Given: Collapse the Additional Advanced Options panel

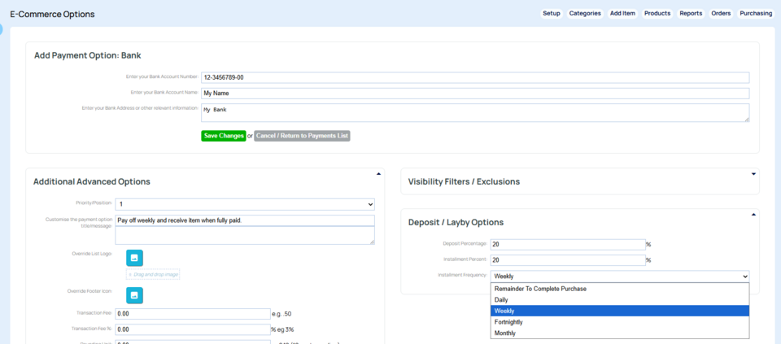Looking at the screenshot, I should (x=378, y=174).
